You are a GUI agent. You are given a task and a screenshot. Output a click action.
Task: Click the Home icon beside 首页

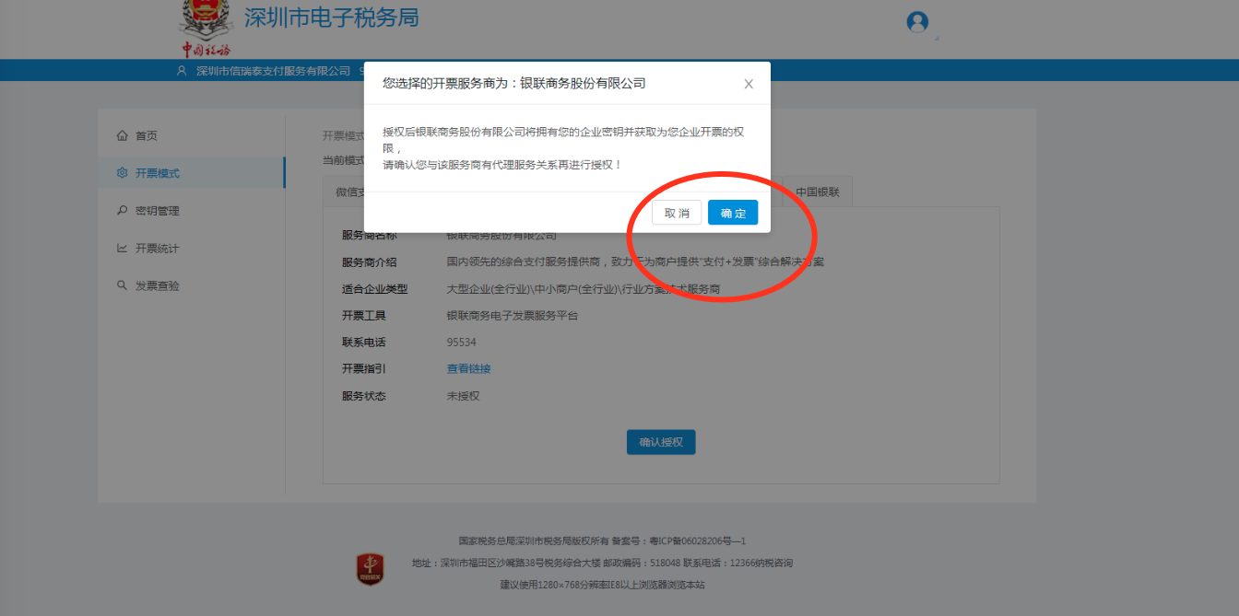tap(123, 136)
